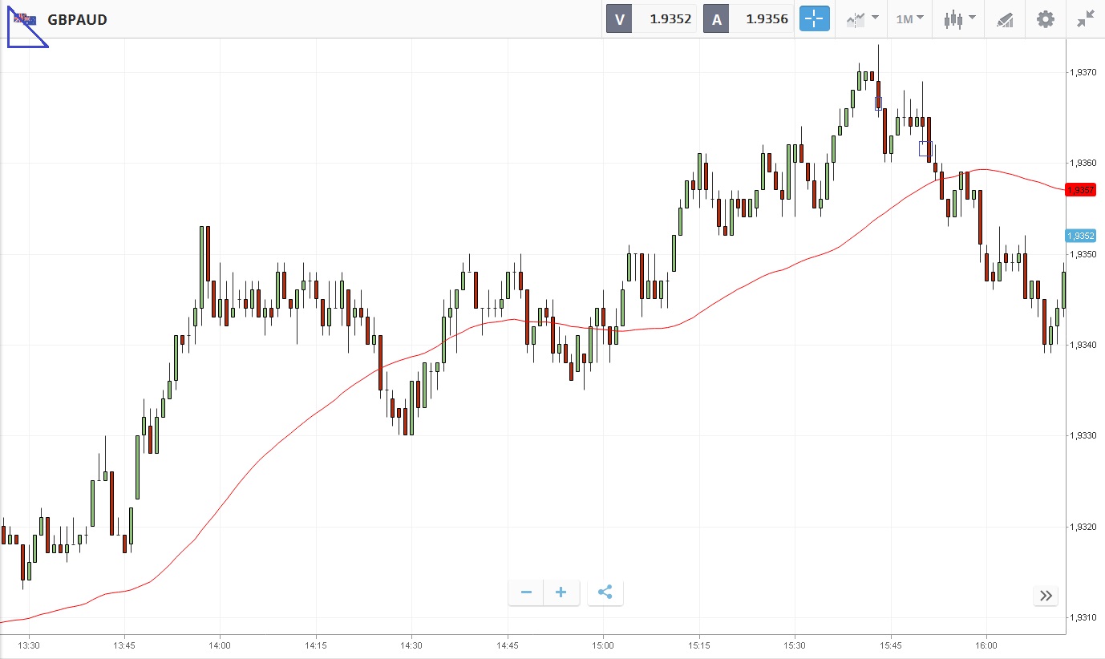The width and height of the screenshot is (1105, 659).
Task: Click the 15:00 time axis label
Action: click(602, 645)
